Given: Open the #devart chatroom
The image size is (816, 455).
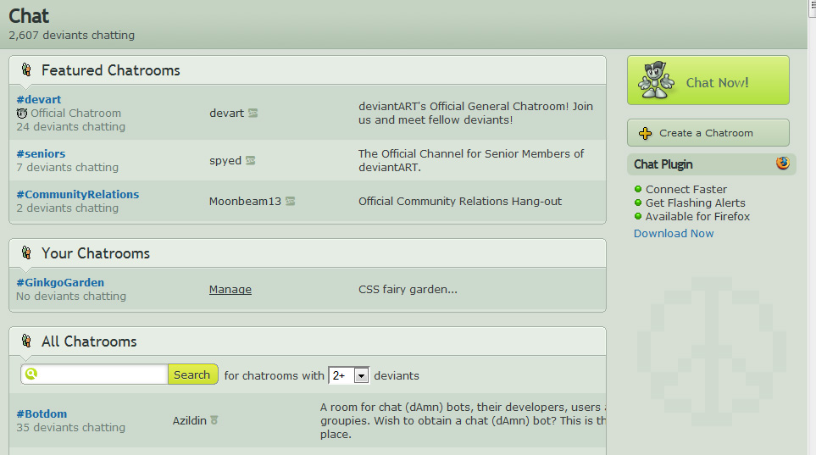Looking at the screenshot, I should [x=38, y=99].
